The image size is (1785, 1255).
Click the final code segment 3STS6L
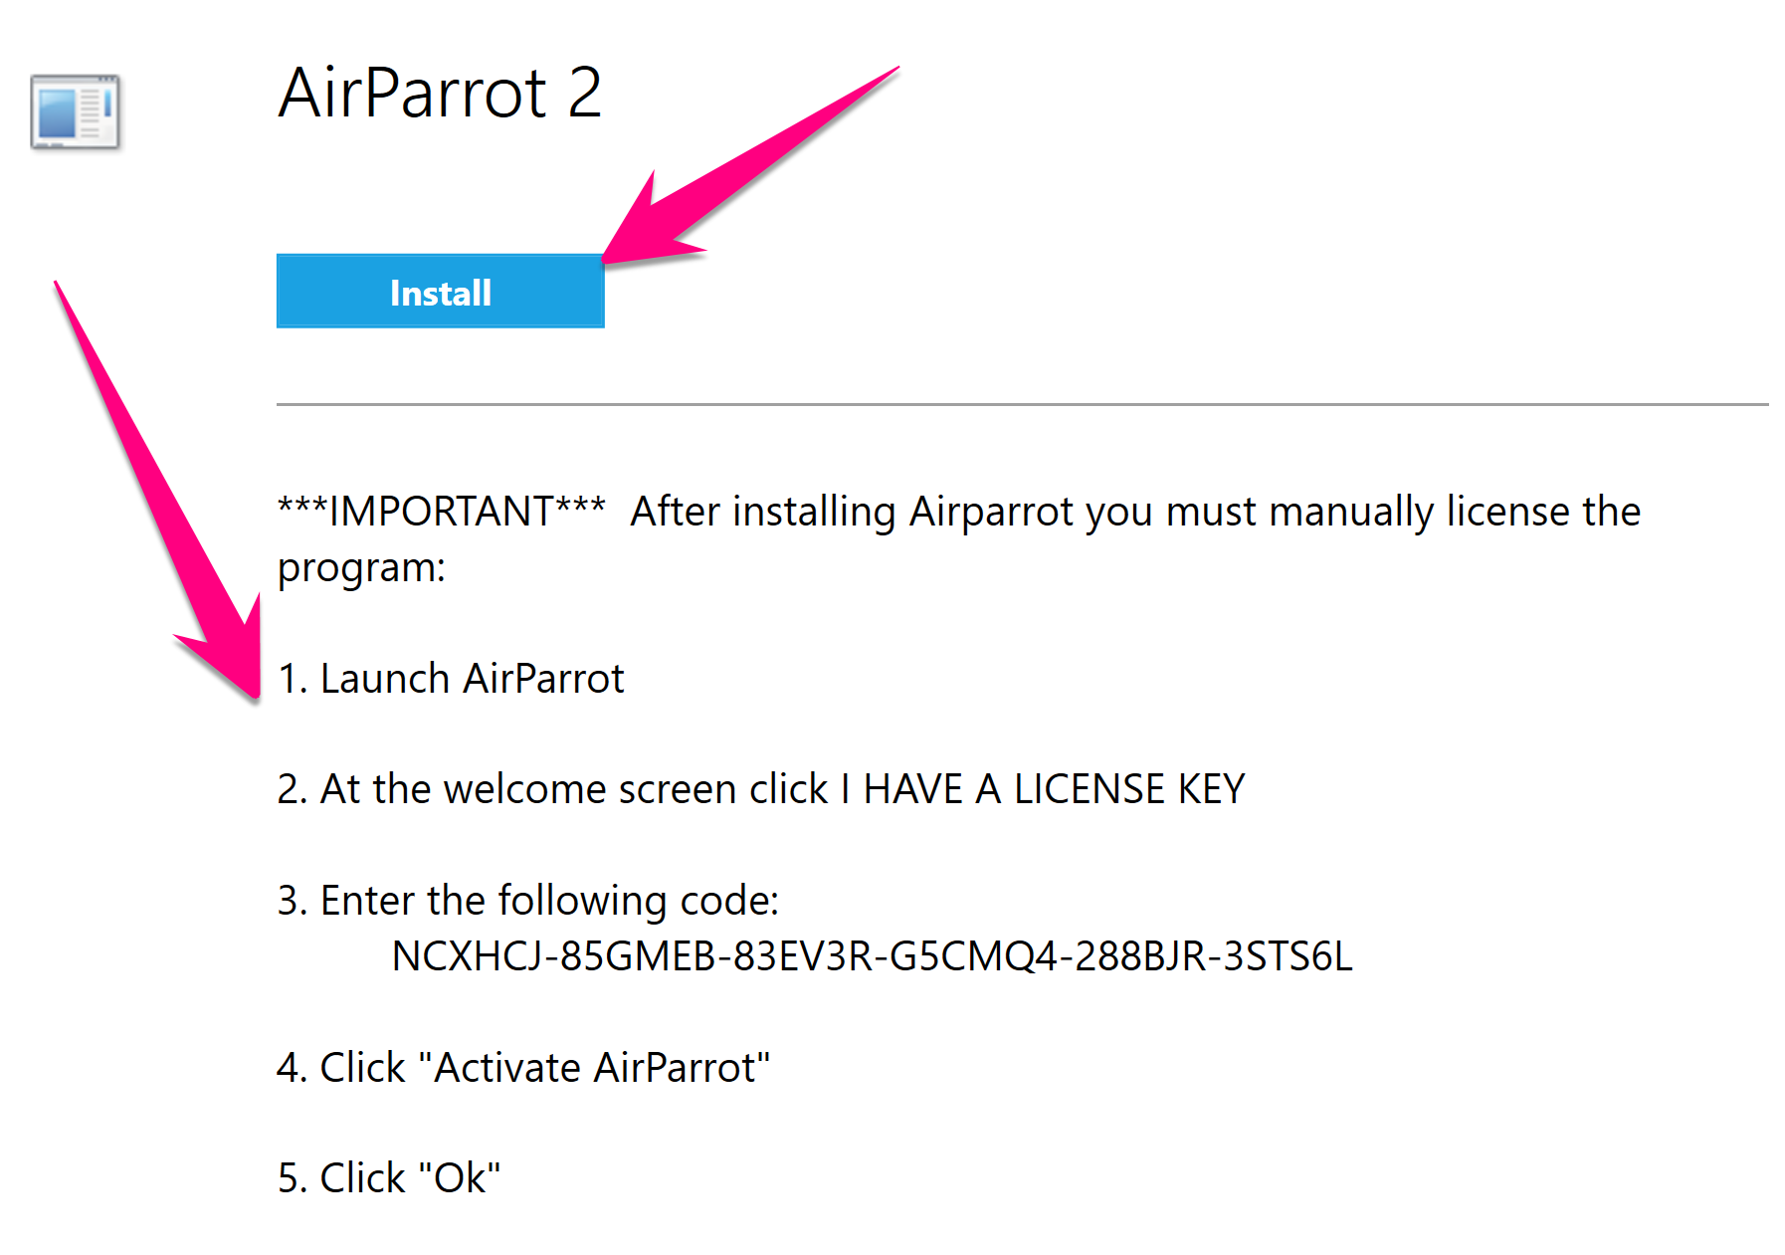pyautogui.click(x=1287, y=956)
